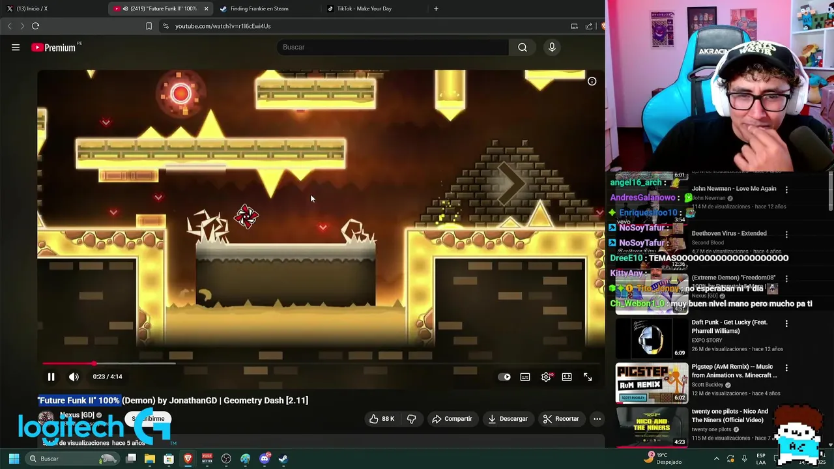Open more actions menu beside Recortar

[597, 419]
